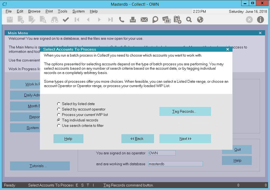The image size is (270, 190).
Task: Click the binoculars search icon
Action: [x=55, y=20]
